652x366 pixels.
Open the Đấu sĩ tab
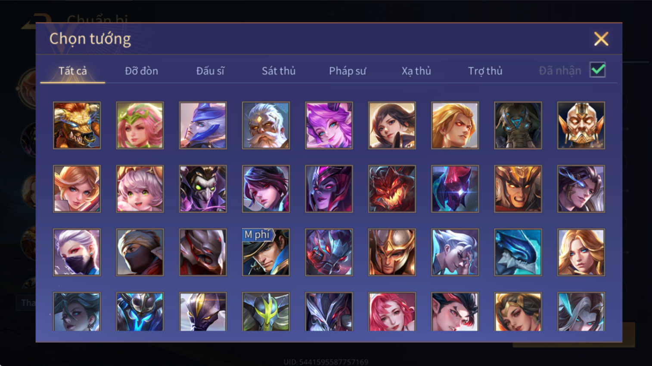coord(210,71)
